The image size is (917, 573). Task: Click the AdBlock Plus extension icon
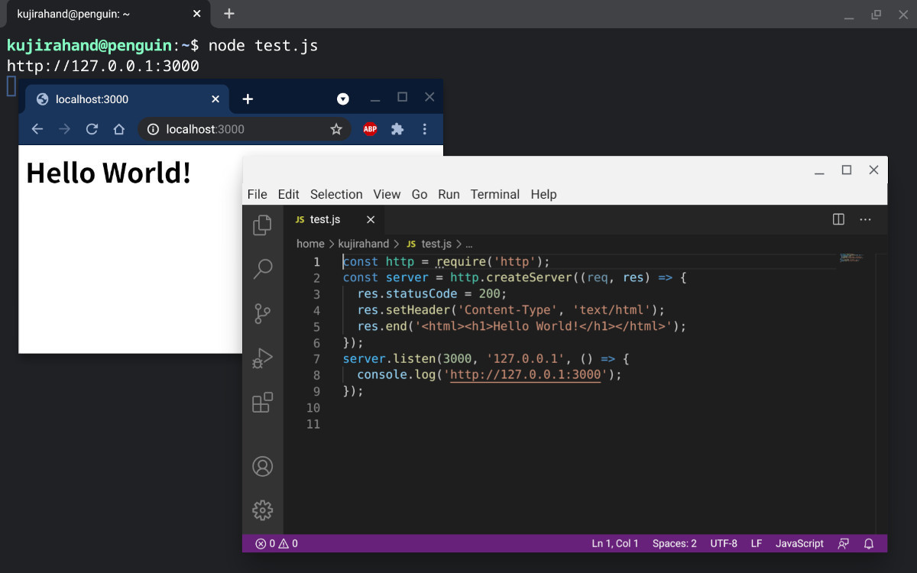(x=370, y=129)
